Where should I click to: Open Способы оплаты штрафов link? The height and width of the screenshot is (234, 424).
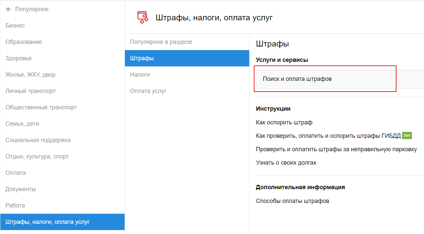(x=292, y=201)
